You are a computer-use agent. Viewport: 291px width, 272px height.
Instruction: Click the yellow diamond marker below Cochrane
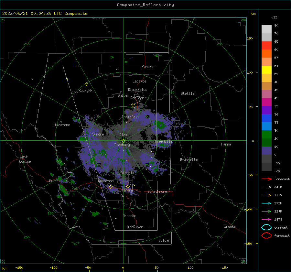pyautogui.click(x=111, y=187)
